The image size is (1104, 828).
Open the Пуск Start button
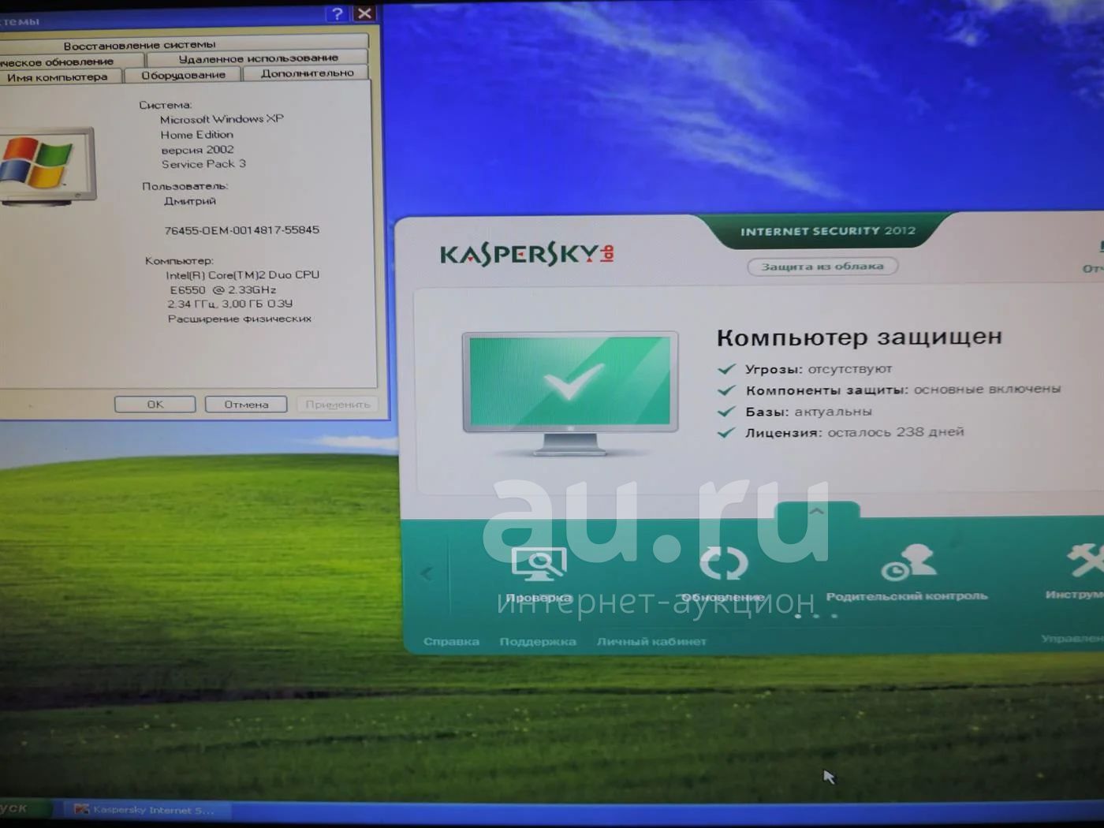pos(24,809)
